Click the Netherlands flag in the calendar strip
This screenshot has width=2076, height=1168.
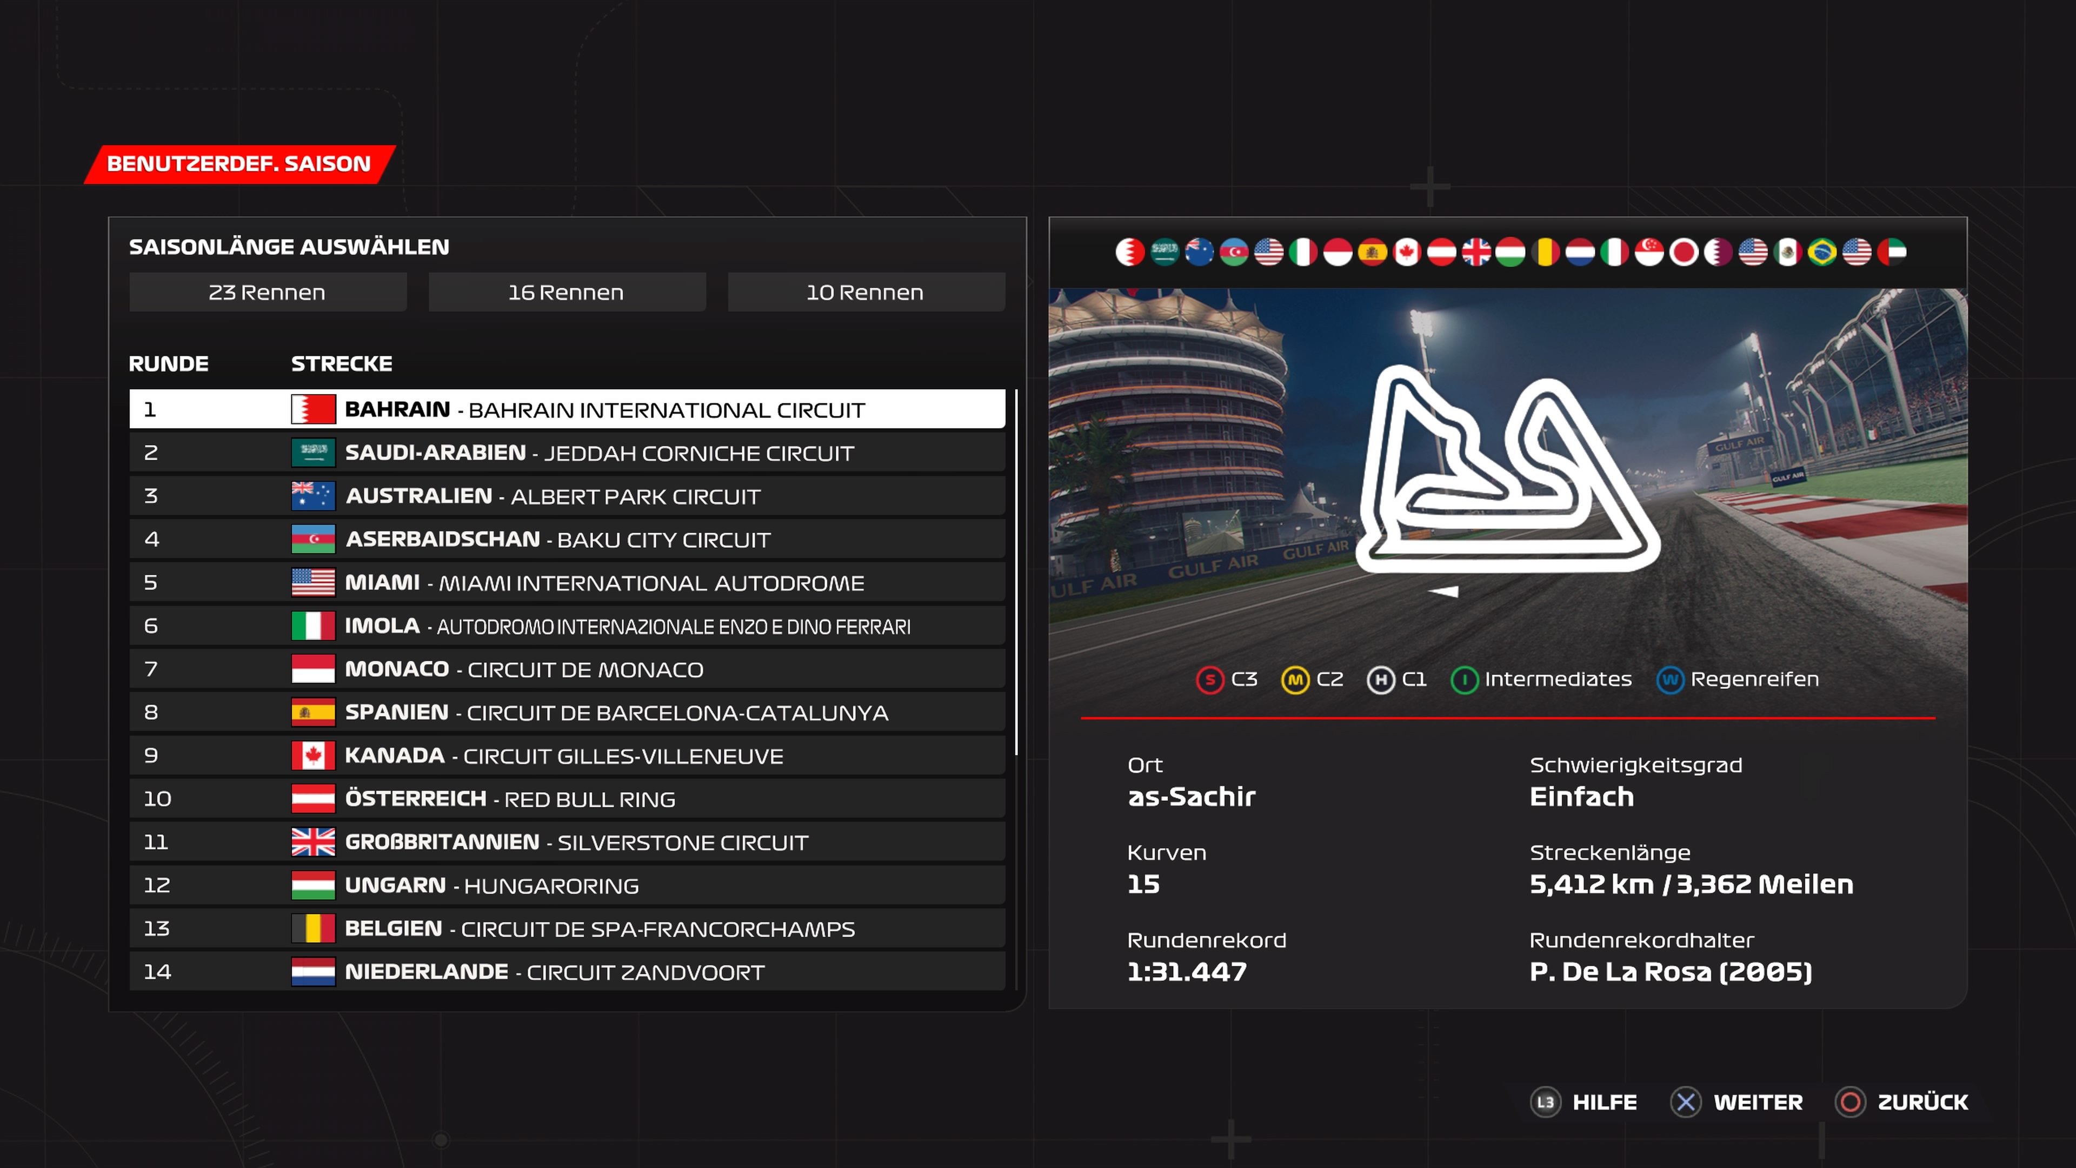[1580, 253]
